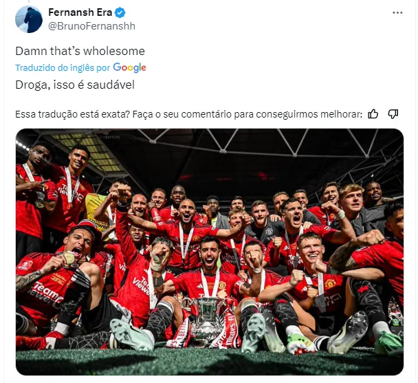Click the Fernansh Era display name
Image resolution: width=418 pixels, height=383 pixels.
(80, 12)
